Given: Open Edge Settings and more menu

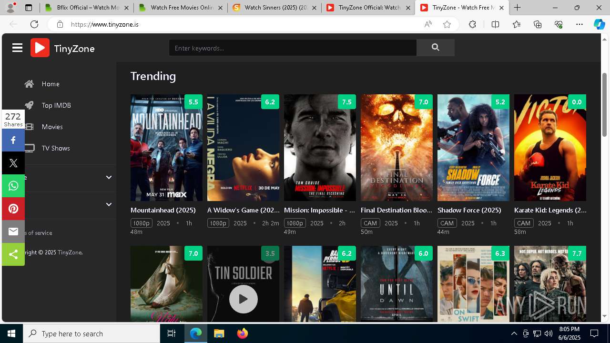Looking at the screenshot, I should [579, 24].
